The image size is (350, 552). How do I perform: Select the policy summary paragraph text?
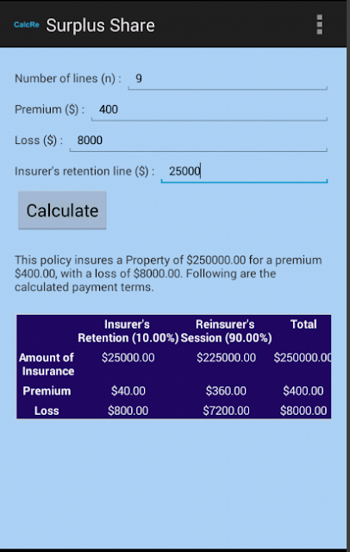pos(168,273)
